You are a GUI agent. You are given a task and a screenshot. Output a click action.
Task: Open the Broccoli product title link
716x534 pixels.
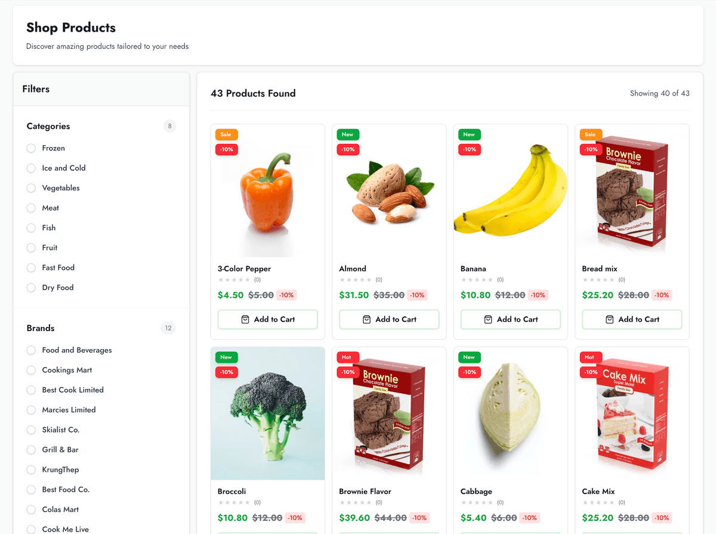pyautogui.click(x=232, y=492)
